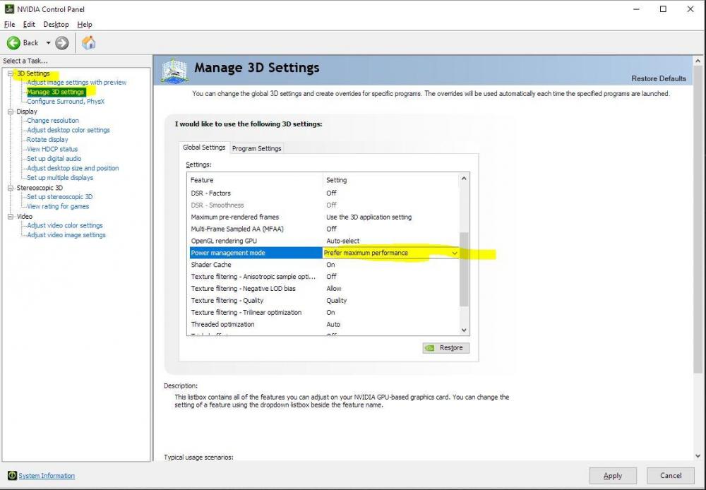
Task: Click the Feature column header
Action: 255,180
